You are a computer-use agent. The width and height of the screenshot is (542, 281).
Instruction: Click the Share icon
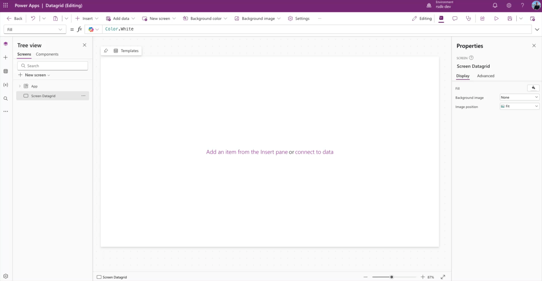tap(483, 19)
